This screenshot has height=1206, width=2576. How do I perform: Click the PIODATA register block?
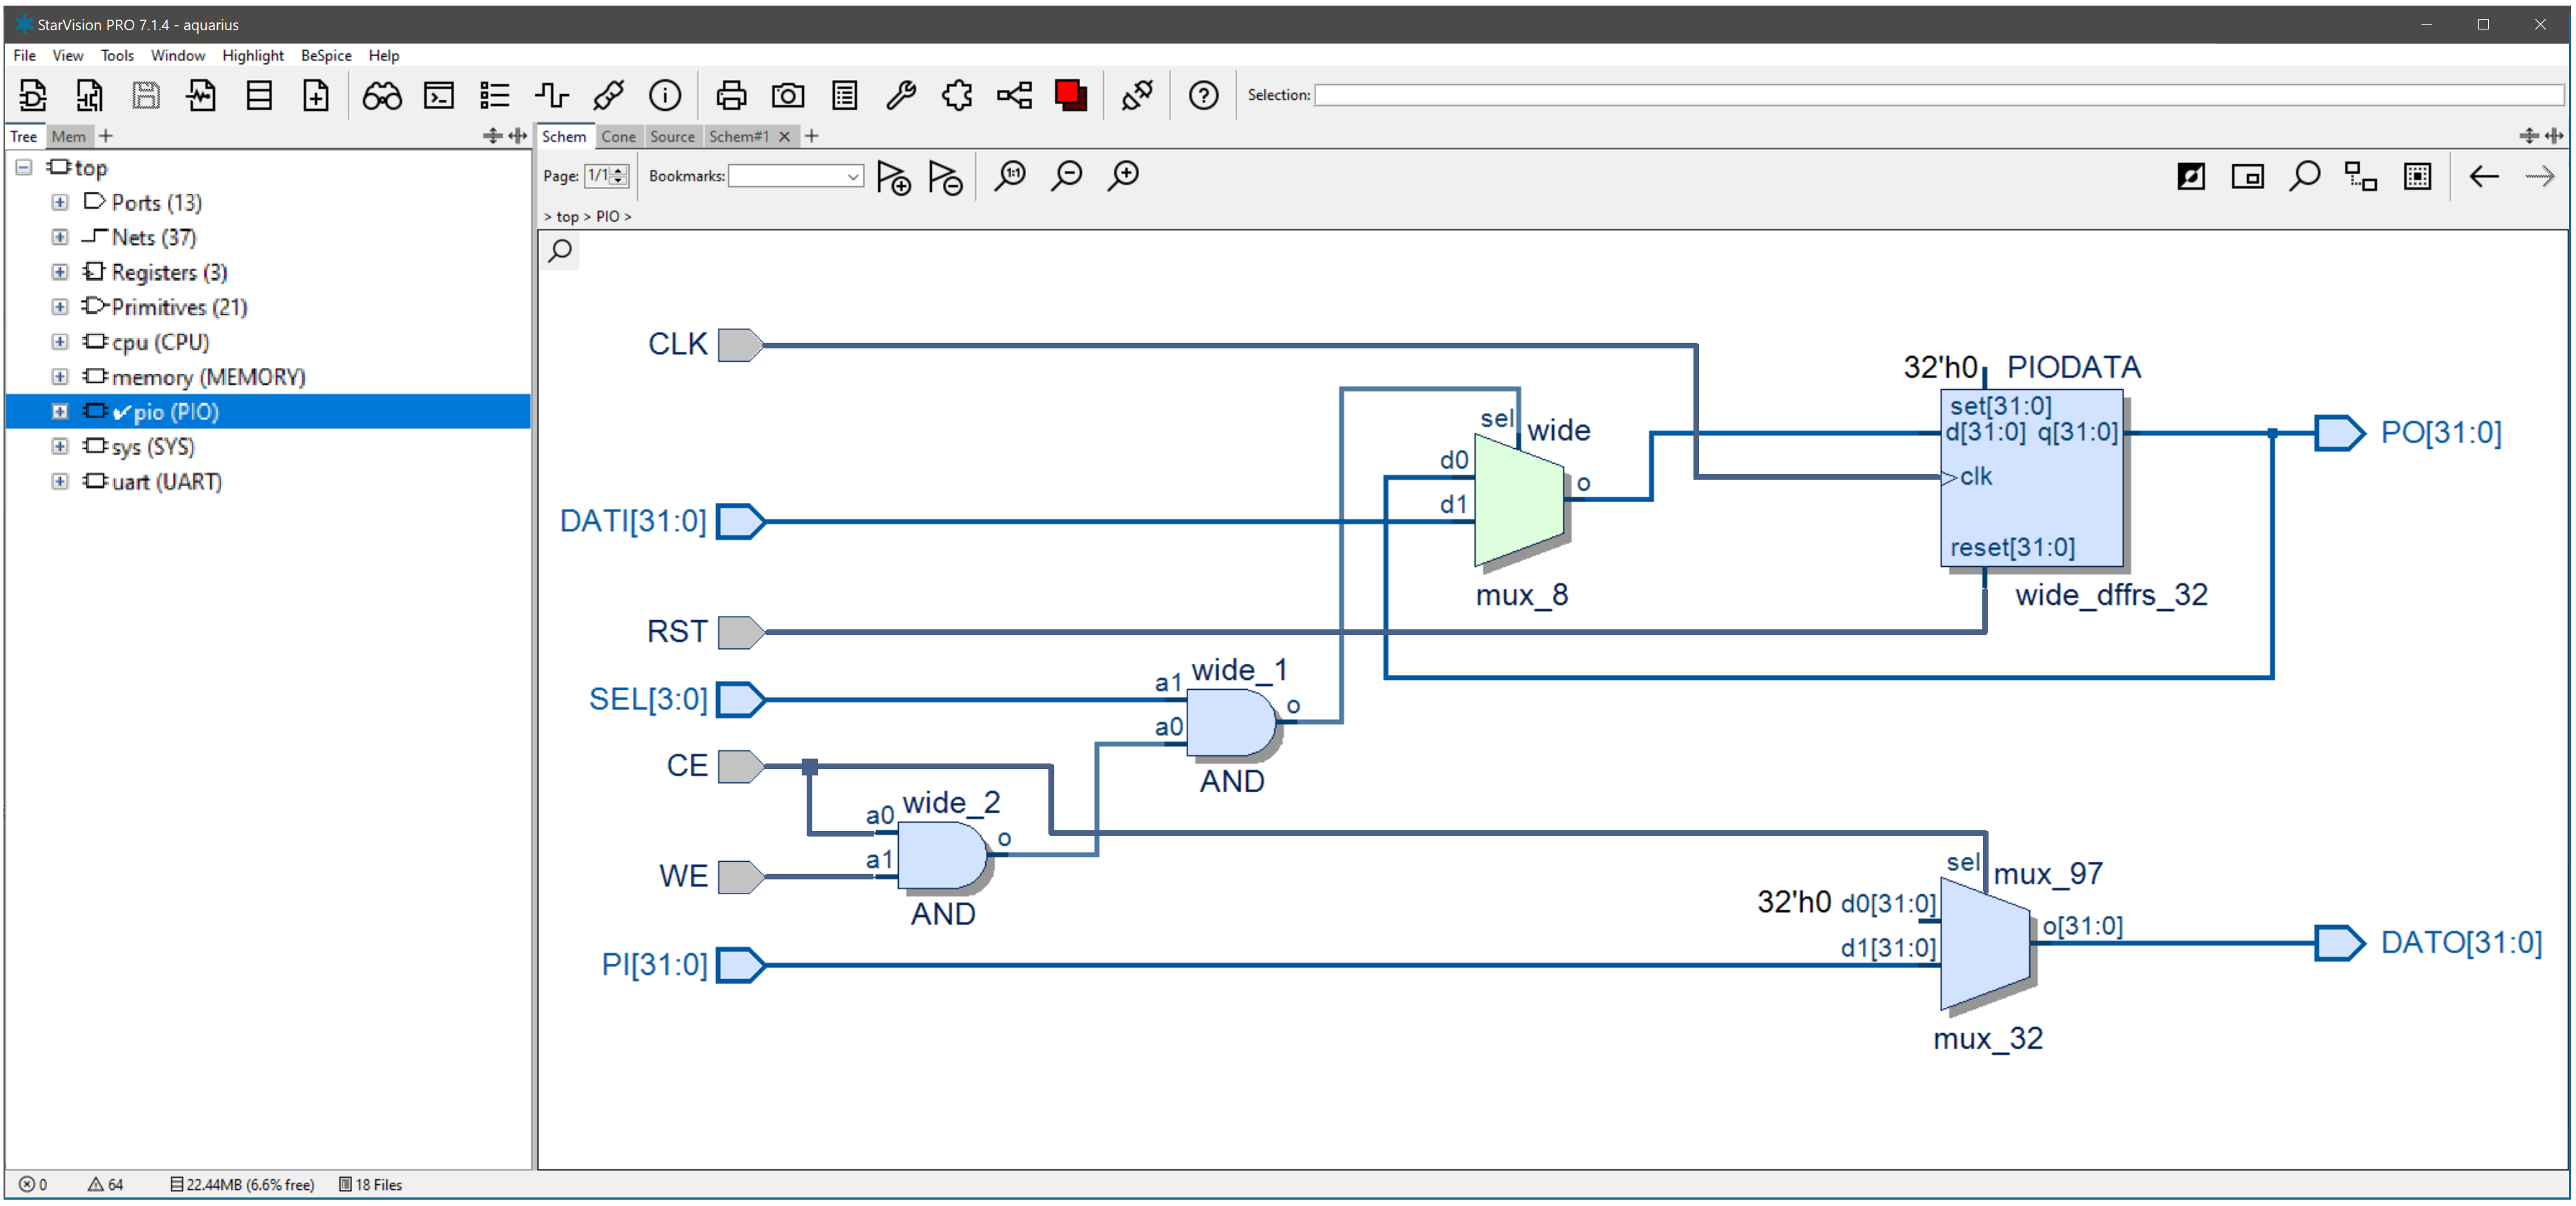click(2031, 479)
